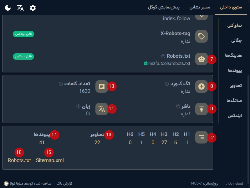The image size is (250, 188).
Task: Open the Robots.txt link at bottom
Action: point(19,160)
